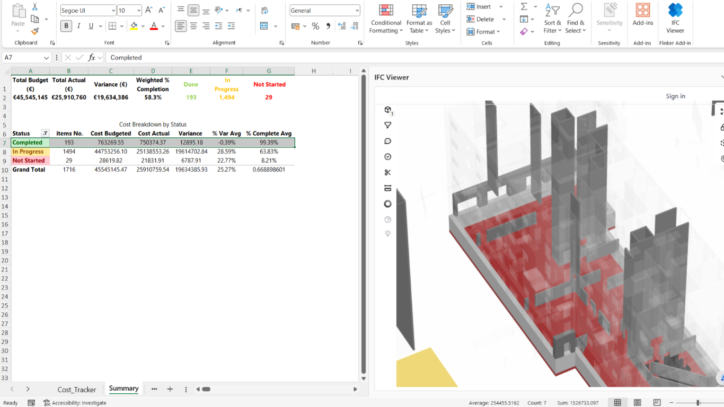Screen dimensions: 724x407
Task: Toggle Underline formatting
Action: pyautogui.click(x=91, y=26)
